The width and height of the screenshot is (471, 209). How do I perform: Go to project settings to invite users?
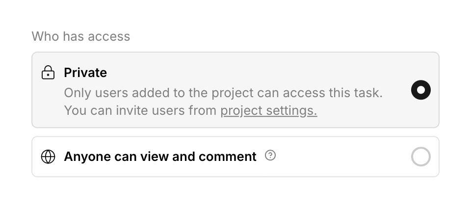point(268,110)
